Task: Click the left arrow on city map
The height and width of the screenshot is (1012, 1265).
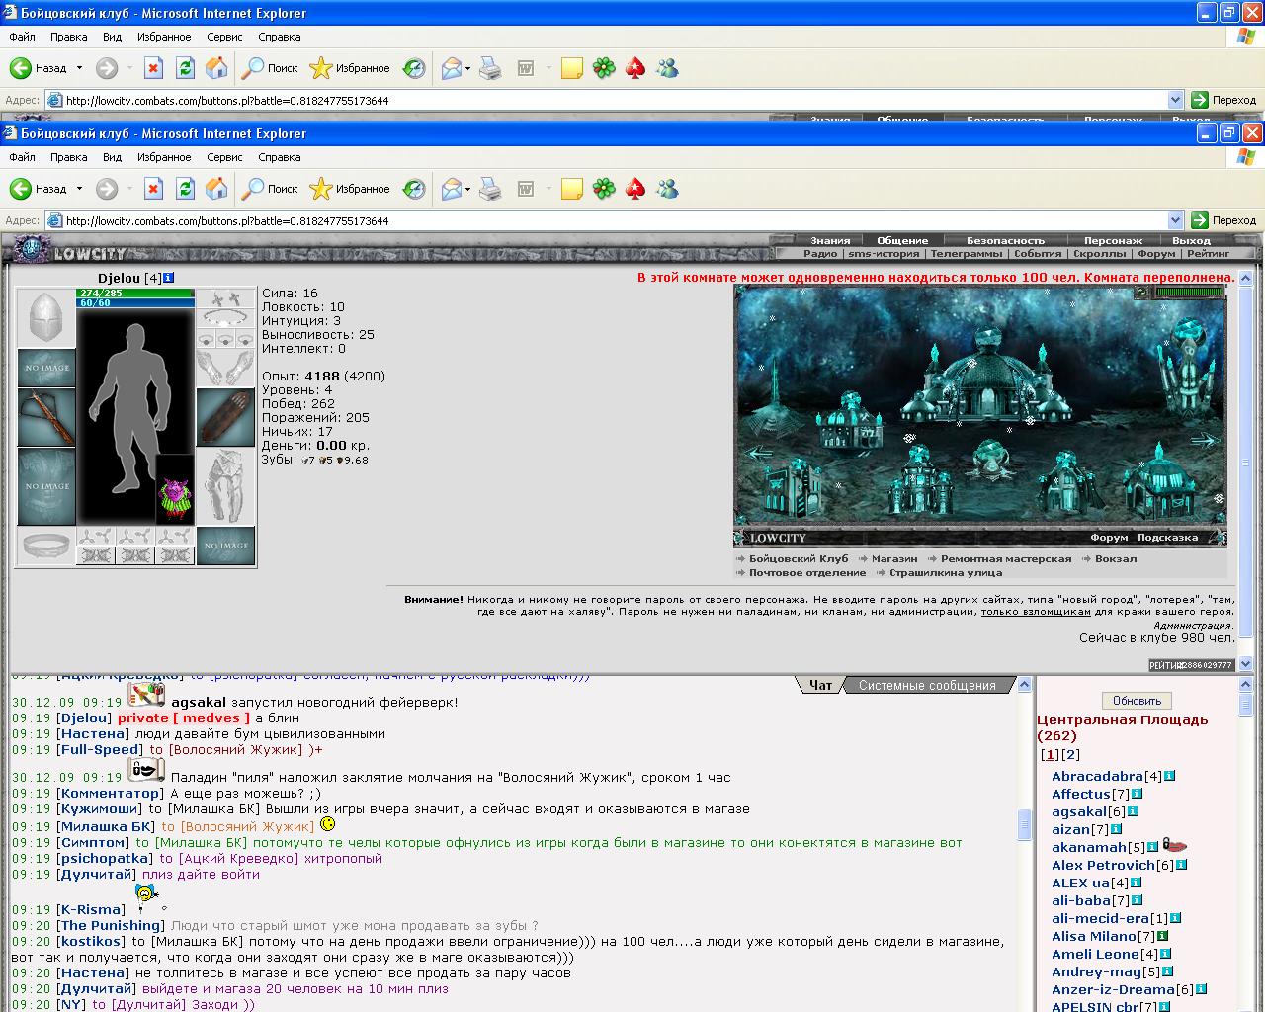Action: pyautogui.click(x=760, y=454)
